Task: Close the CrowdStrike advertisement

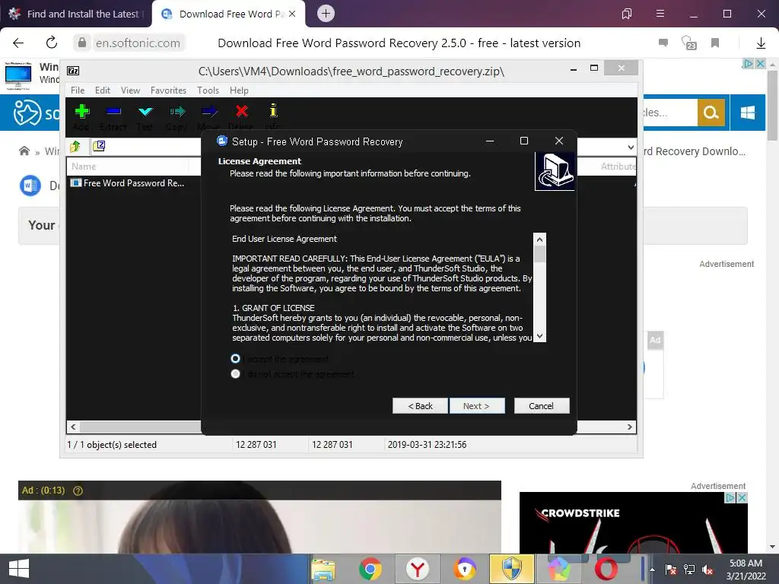Action: [x=741, y=497]
